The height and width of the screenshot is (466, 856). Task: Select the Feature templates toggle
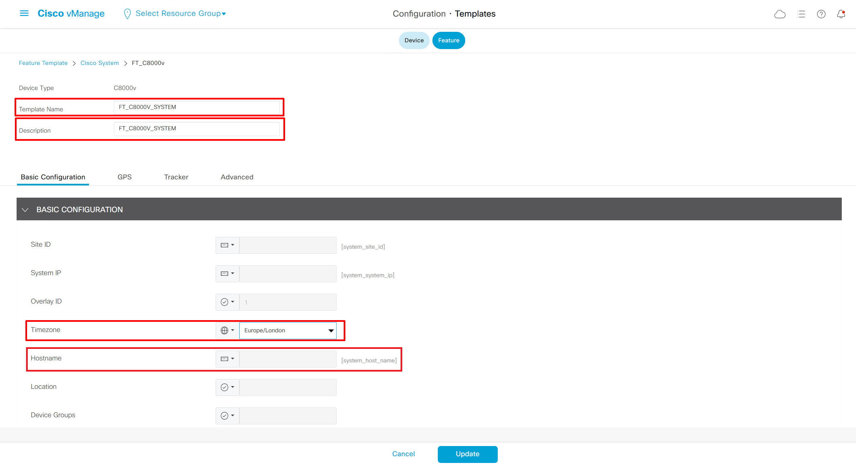(x=448, y=40)
